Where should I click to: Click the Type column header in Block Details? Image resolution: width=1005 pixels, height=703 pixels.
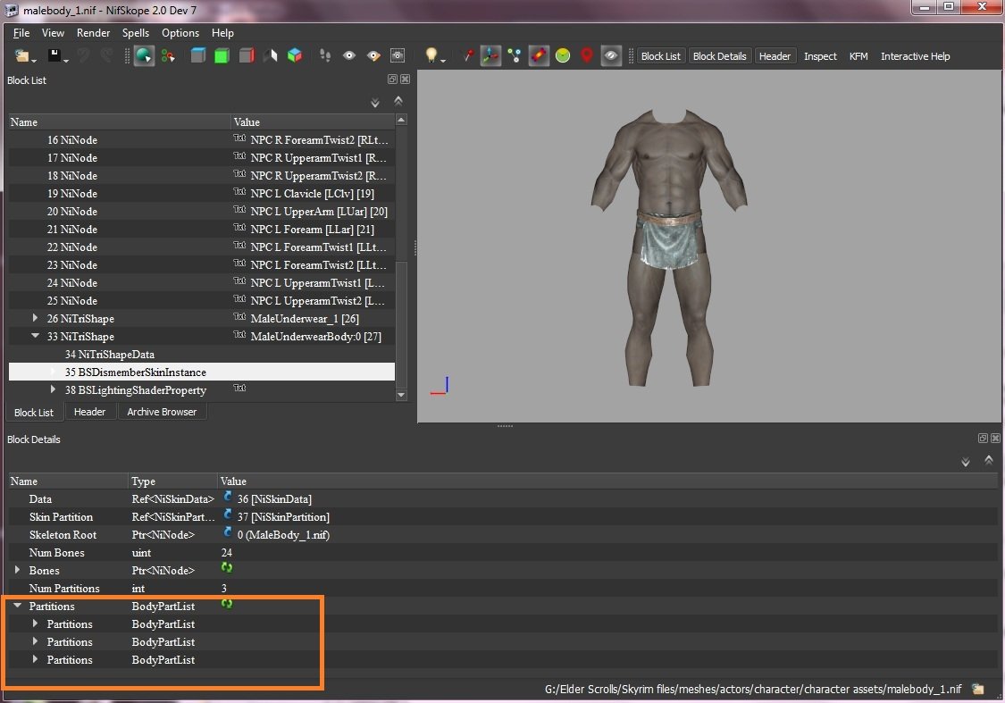[172, 481]
